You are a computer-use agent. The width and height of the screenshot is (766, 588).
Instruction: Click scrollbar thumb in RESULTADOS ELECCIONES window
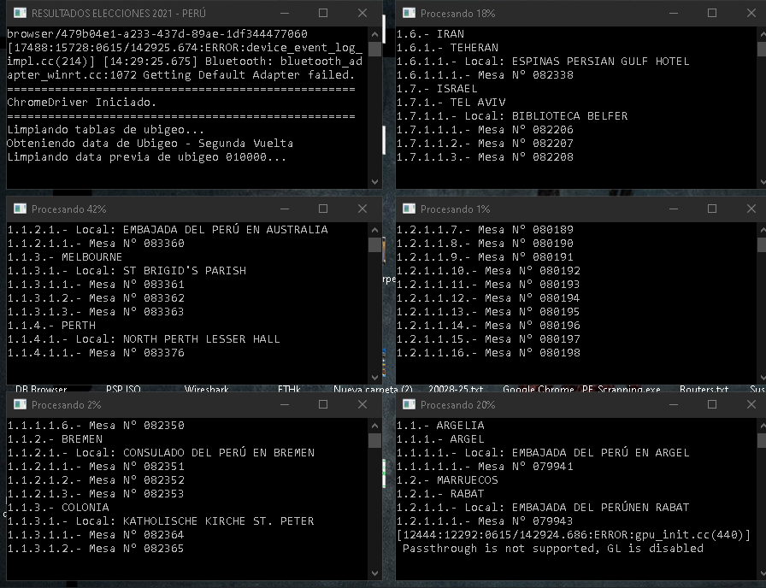coord(374,50)
